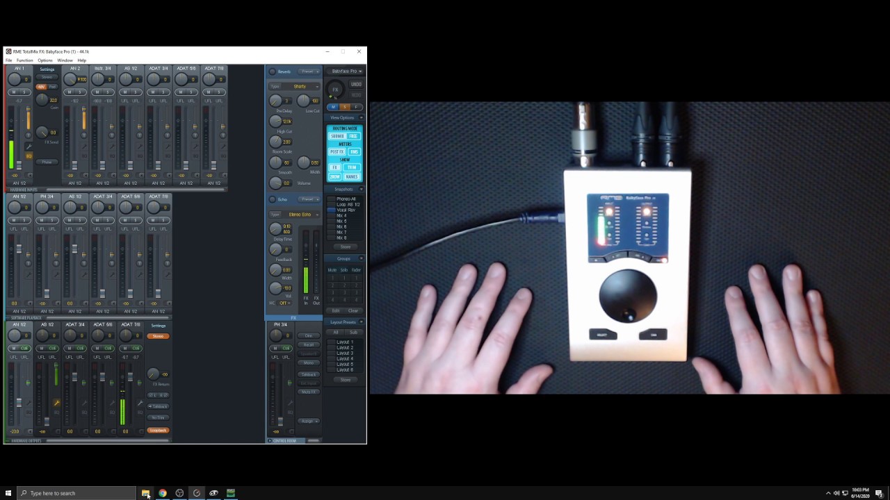
Task: Click the pan knob of AN 2 input
Action: pyautogui.click(x=70, y=79)
